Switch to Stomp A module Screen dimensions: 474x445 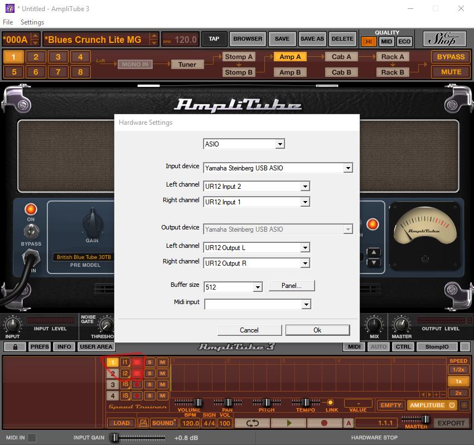click(x=239, y=57)
